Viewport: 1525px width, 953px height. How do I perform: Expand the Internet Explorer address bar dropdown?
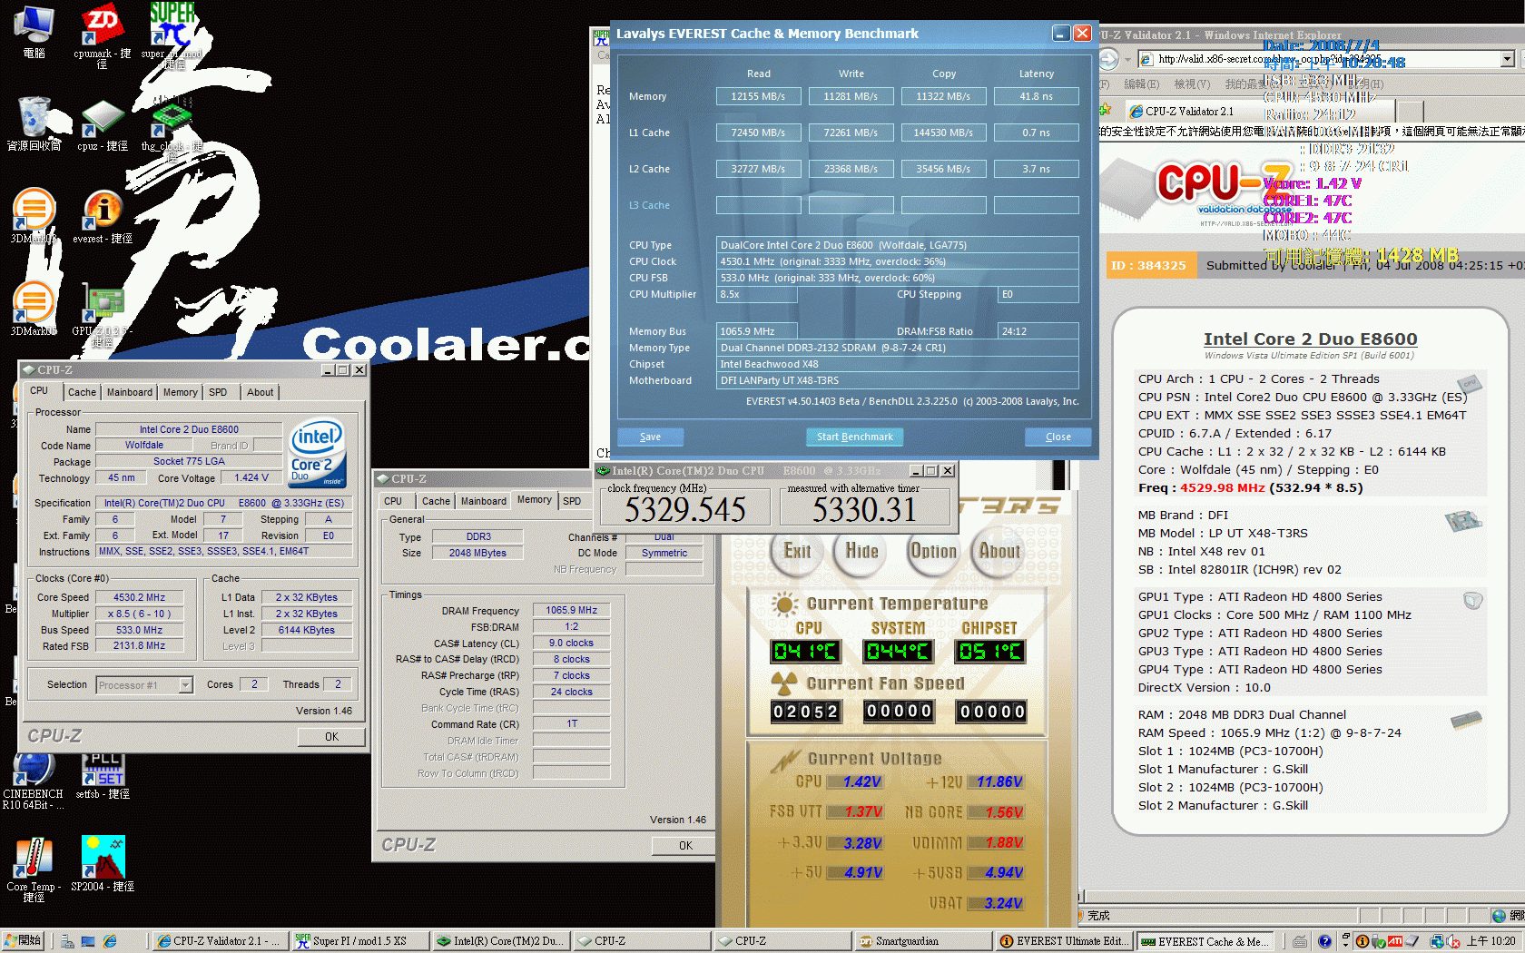point(1507,59)
